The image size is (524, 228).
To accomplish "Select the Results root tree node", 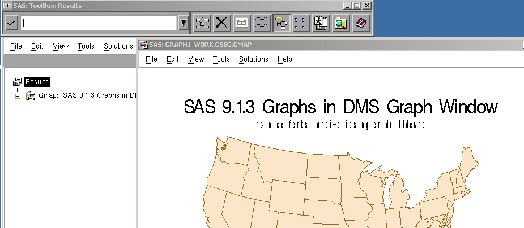I will pos(37,81).
